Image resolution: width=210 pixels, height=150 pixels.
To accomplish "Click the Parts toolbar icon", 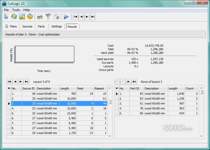I will [22, 16].
